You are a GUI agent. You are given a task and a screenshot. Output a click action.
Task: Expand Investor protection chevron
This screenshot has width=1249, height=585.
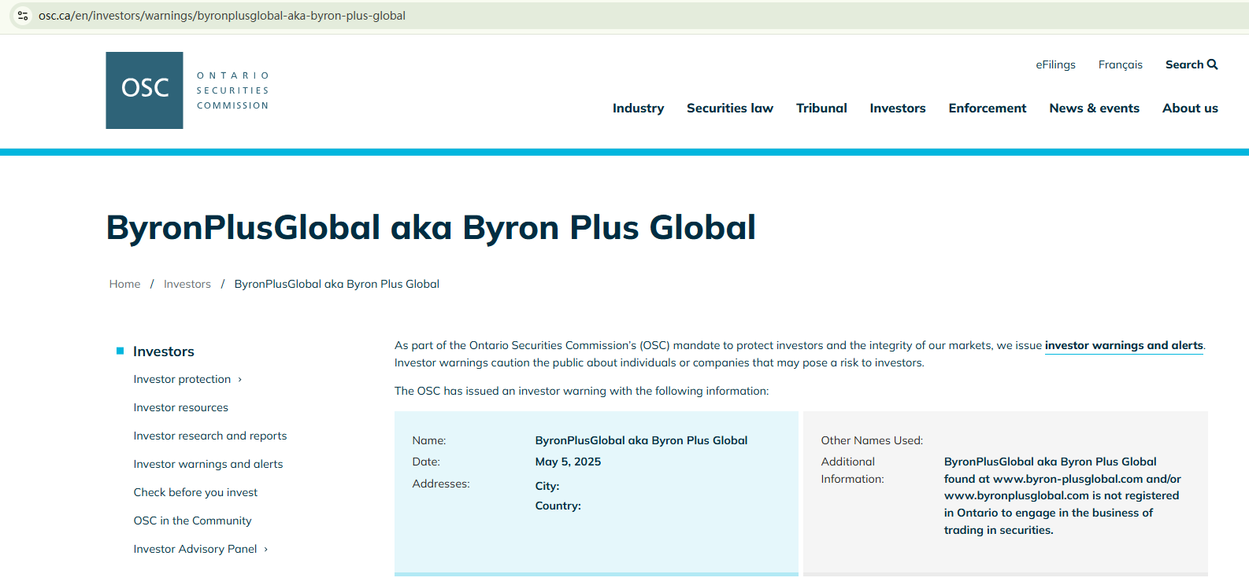point(240,380)
